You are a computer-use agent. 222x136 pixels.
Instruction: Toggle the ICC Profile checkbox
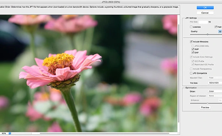[x=193, y=61]
